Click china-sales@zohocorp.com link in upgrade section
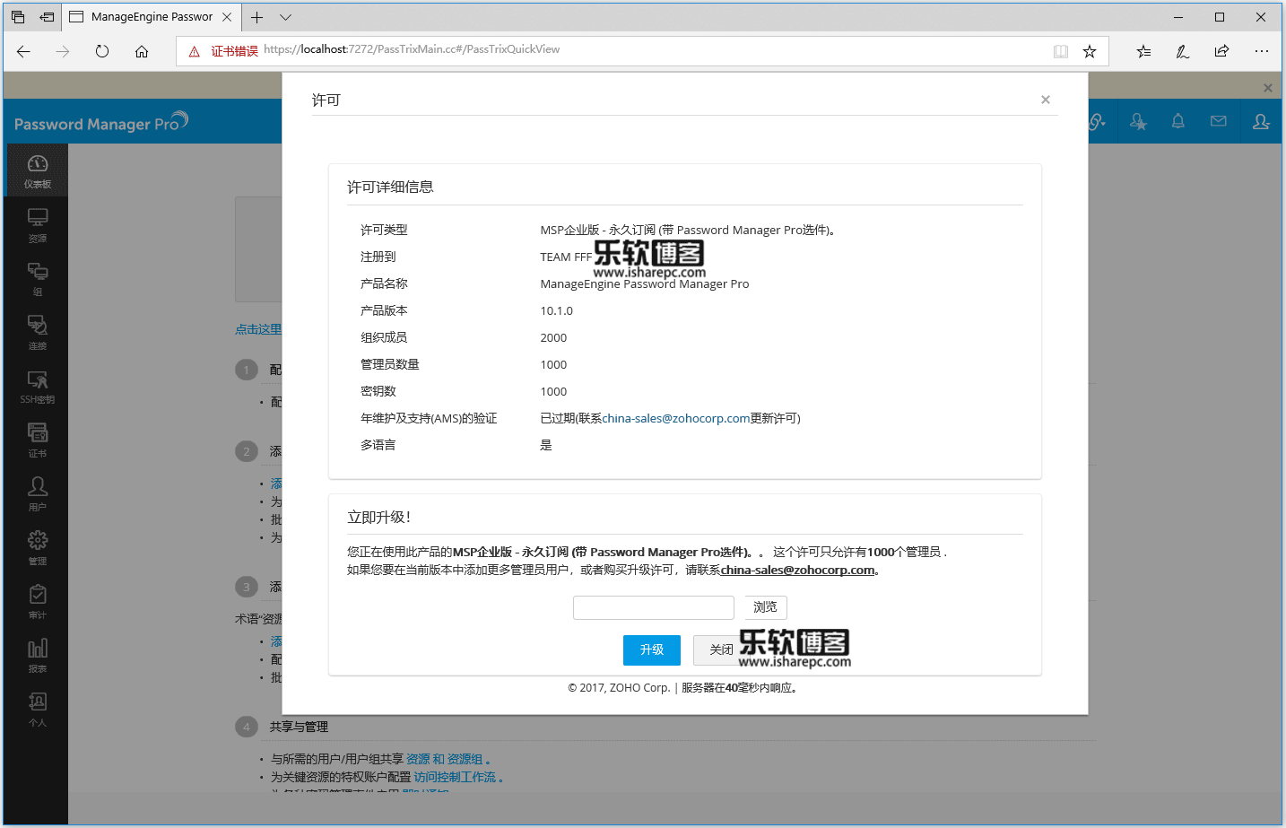Image resolution: width=1286 pixels, height=828 pixels. (797, 570)
